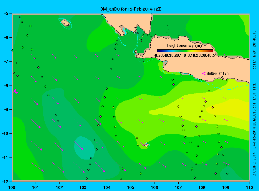Image resolution: width=259 pixels, height=191 pixels.
Task: Click the x-axis tick label "106"
Action: [155, 187]
